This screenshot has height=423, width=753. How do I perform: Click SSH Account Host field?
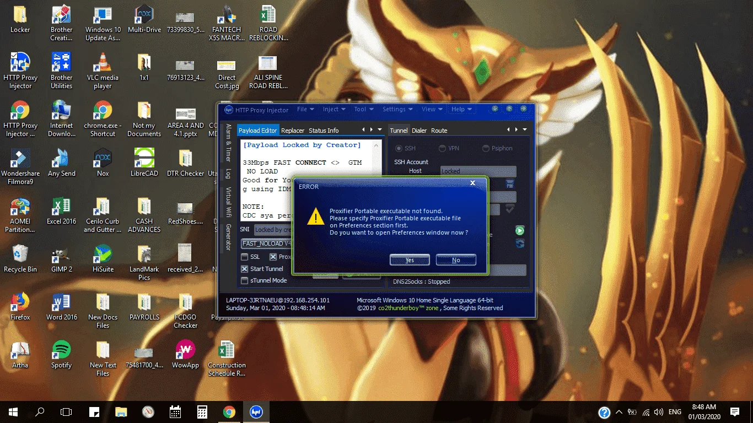coord(478,171)
